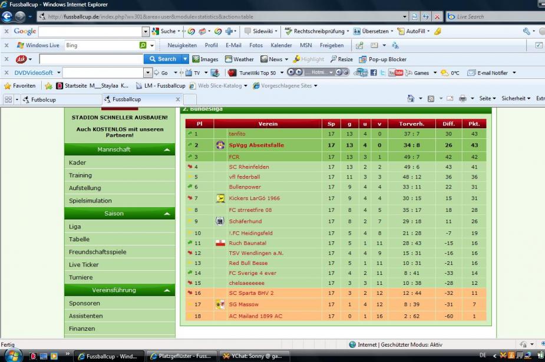Viewport: 545px width, 362px height.
Task: Open the Sicherheit dropdown menu
Action: tap(516, 99)
